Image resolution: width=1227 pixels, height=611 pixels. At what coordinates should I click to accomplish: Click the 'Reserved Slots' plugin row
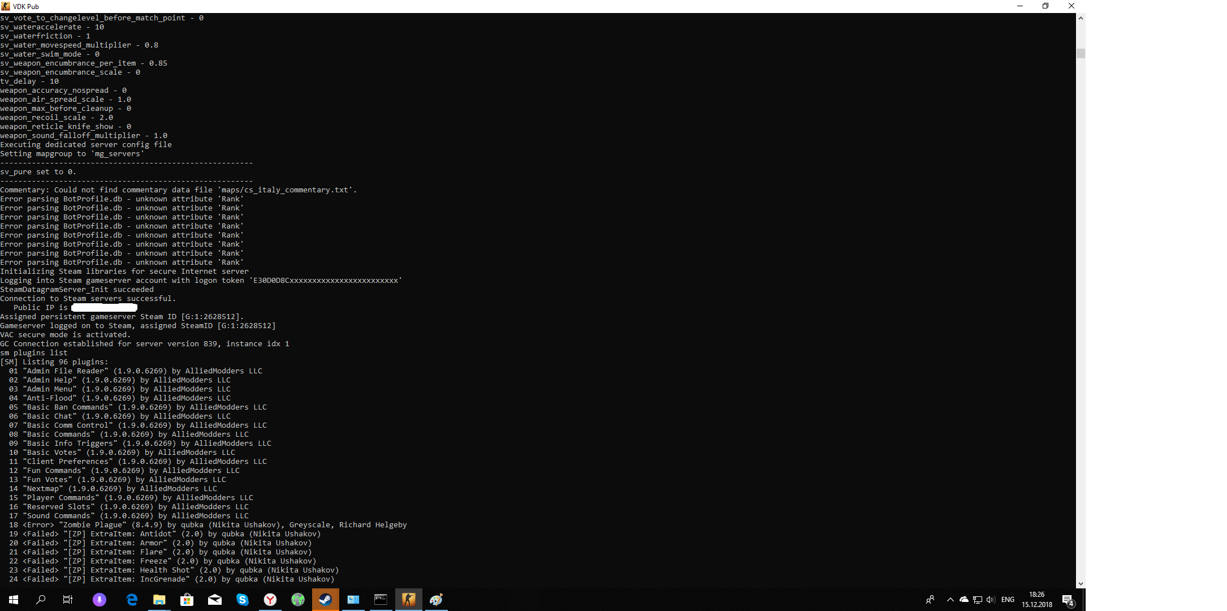[129, 507]
